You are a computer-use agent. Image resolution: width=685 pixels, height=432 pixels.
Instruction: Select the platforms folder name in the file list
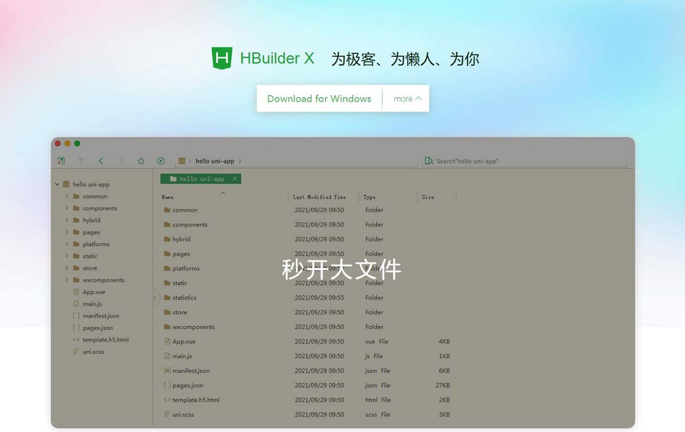click(186, 268)
